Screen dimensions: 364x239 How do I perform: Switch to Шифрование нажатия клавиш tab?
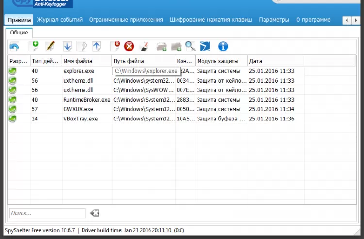click(x=211, y=20)
